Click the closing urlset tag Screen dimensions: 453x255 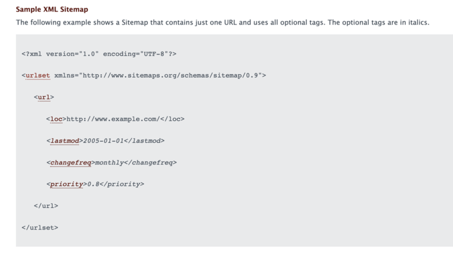coord(40,228)
